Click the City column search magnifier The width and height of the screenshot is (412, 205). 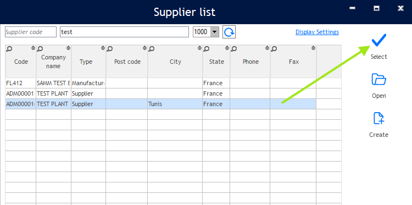tap(152, 48)
